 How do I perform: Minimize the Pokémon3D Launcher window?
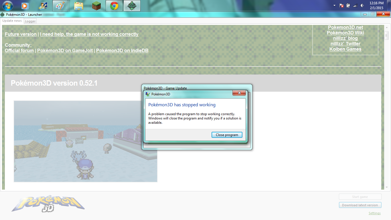365,14
